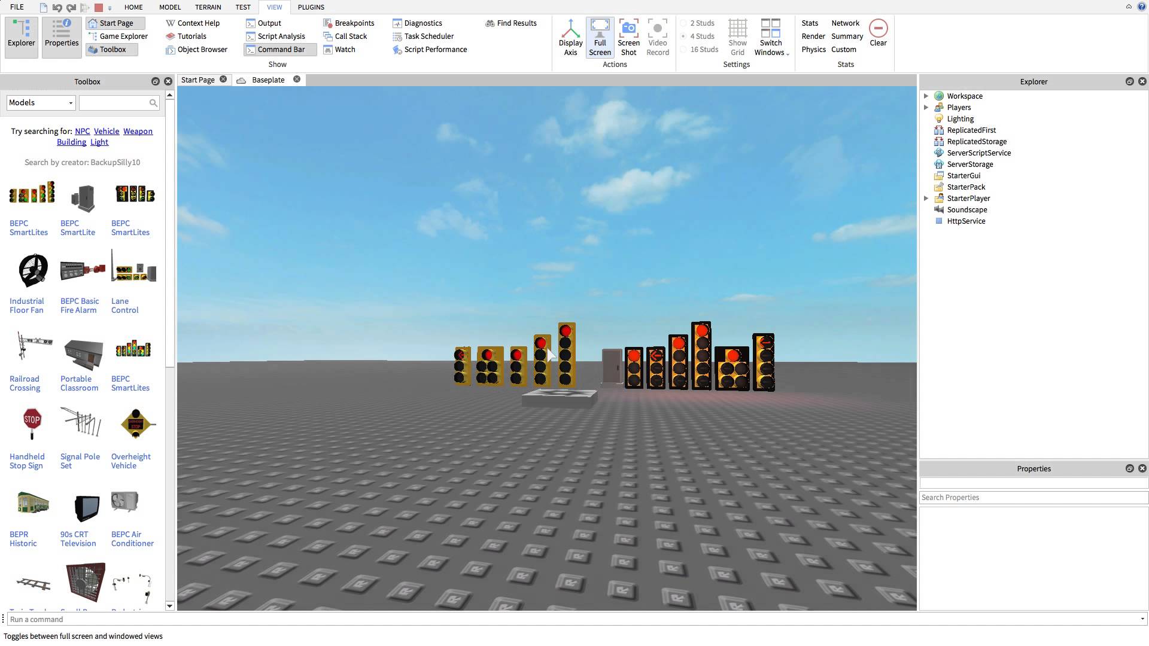The width and height of the screenshot is (1149, 646).
Task: Open the Models category dropdown
Action: (x=41, y=103)
